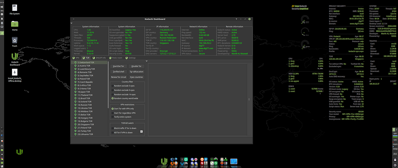Viewport: 398px width, 168px height.
Task: Open the Home folder desktop icon
Action: tap(15, 26)
